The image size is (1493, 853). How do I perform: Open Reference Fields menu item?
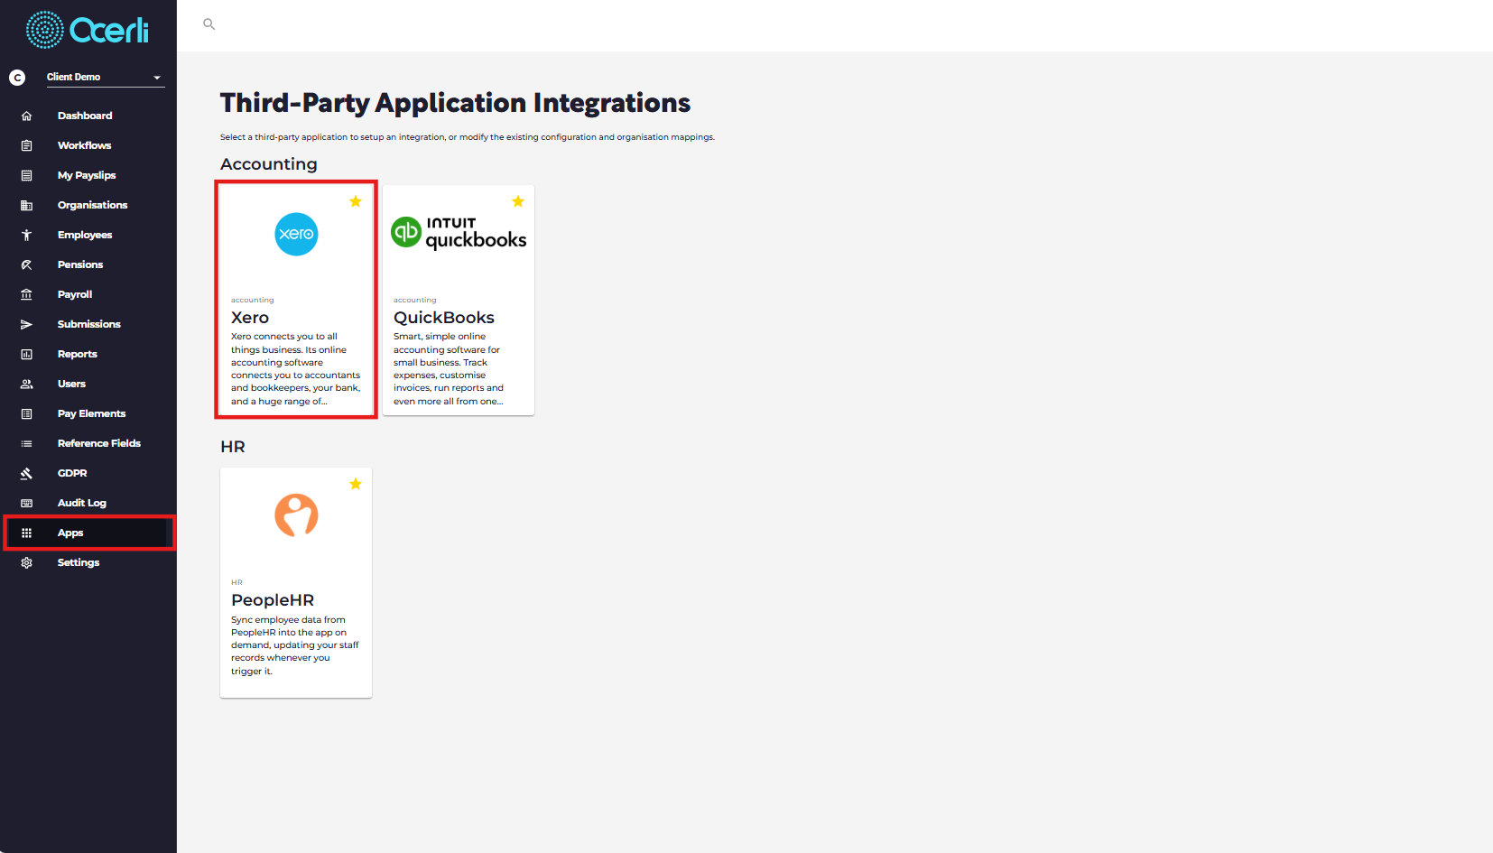(99, 443)
